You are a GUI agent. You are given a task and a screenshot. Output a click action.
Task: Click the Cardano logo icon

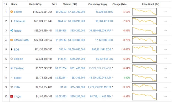pos(12,68)
